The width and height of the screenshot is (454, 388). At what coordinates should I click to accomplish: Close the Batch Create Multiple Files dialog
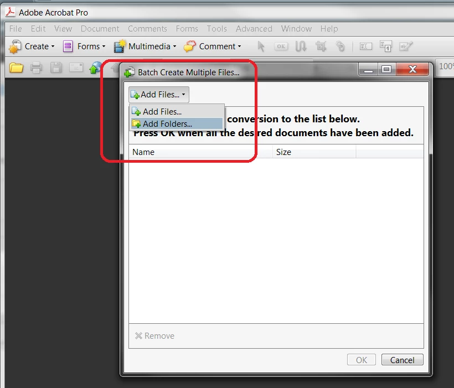pyautogui.click(x=412, y=70)
